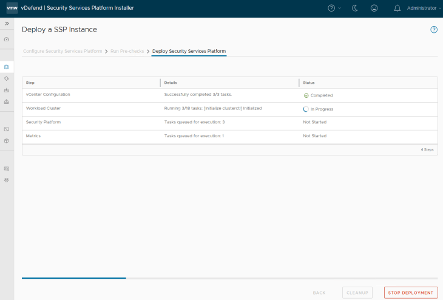Click the Back button

319,293
